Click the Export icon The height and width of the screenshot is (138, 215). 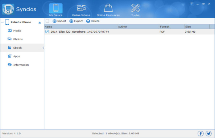click(x=71, y=21)
